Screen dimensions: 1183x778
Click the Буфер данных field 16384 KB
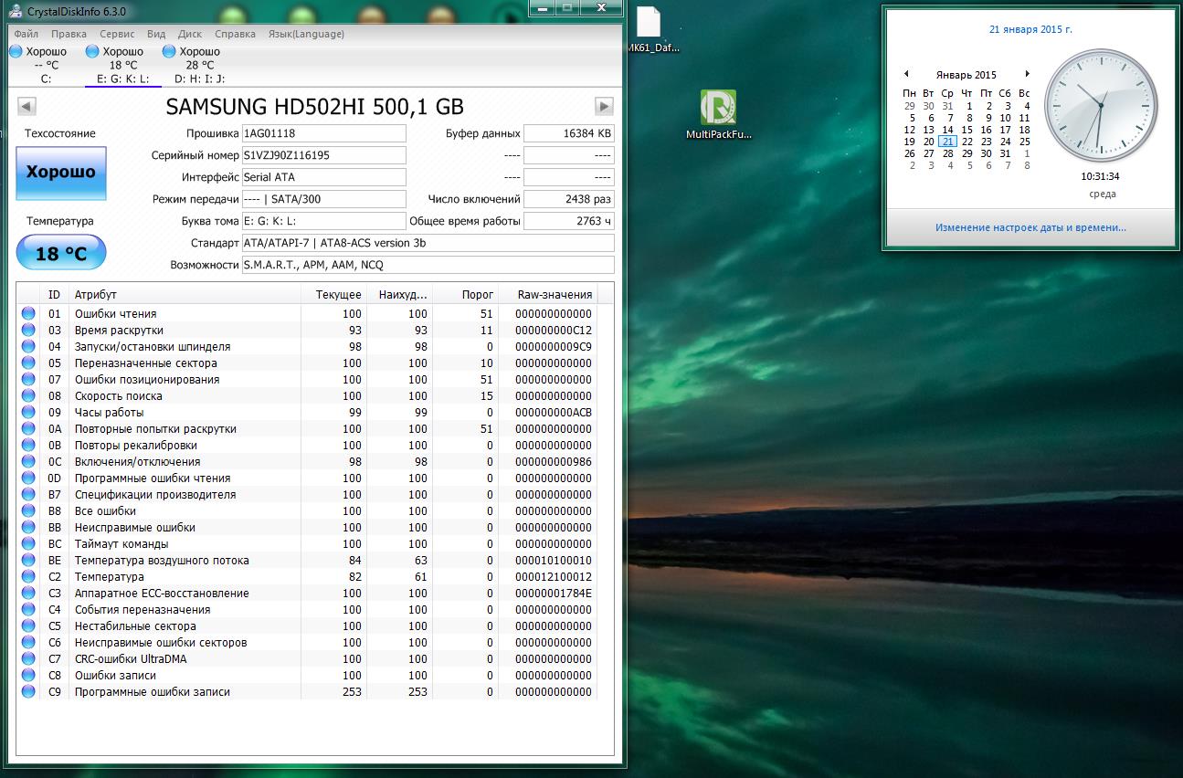tap(569, 133)
